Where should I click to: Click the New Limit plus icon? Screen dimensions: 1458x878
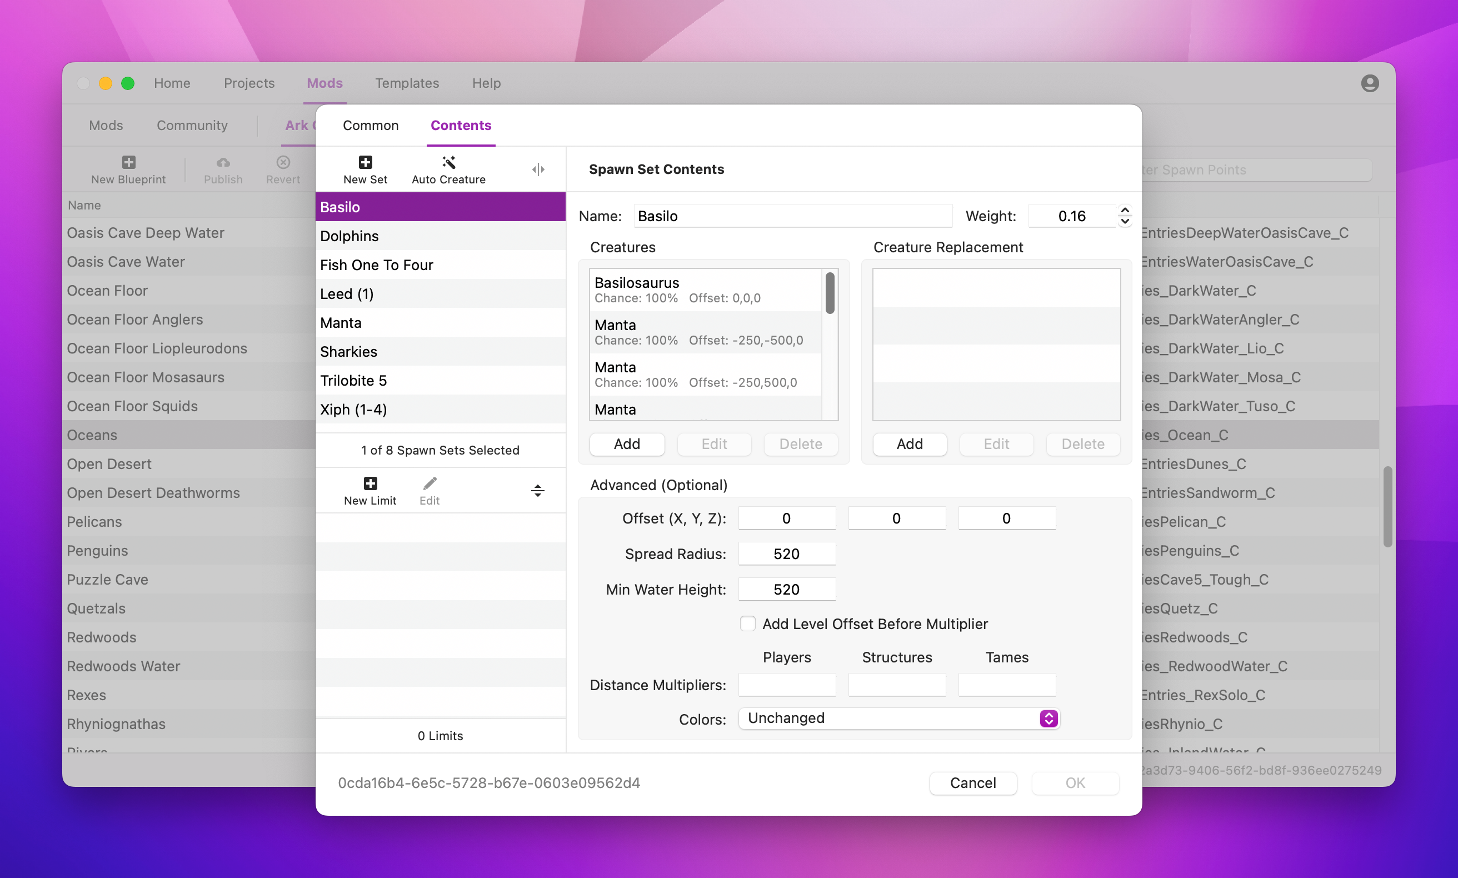click(x=370, y=483)
